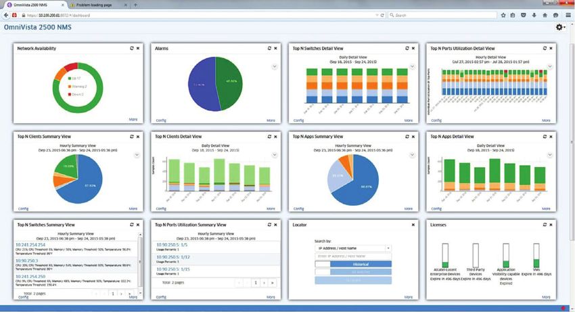Viewport: 575px width, 312px height.
Task: Open port 10.90.250.5: 1/12 link
Action: 173,257
